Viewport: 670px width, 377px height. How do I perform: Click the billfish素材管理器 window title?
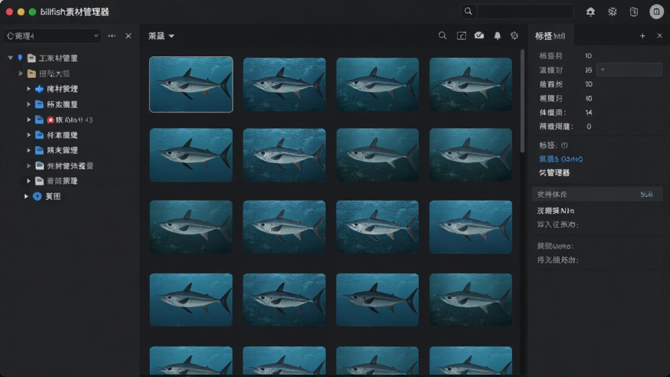pos(75,12)
